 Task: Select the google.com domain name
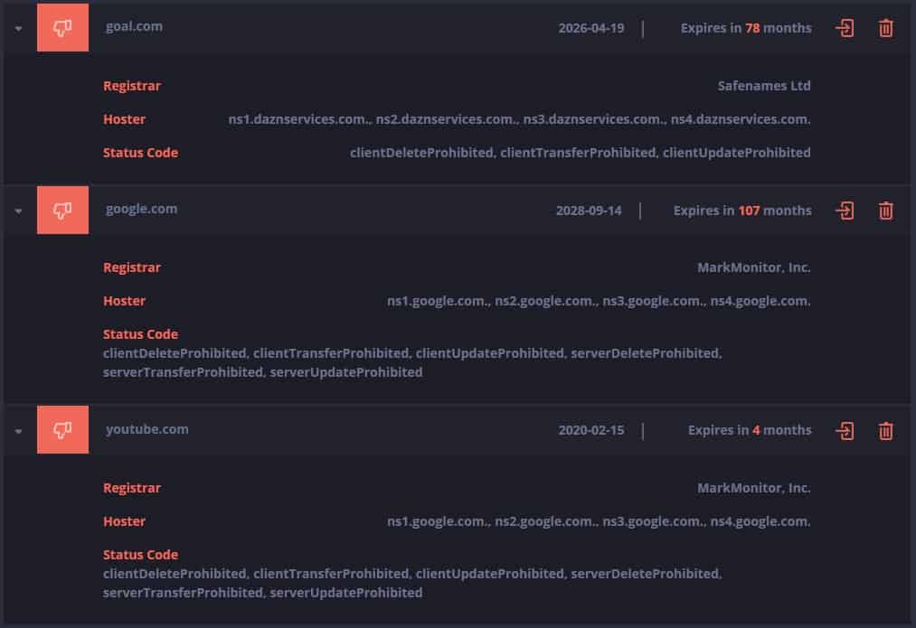pyautogui.click(x=141, y=209)
